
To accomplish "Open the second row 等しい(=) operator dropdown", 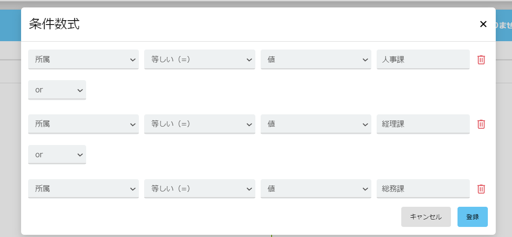I will (200, 124).
